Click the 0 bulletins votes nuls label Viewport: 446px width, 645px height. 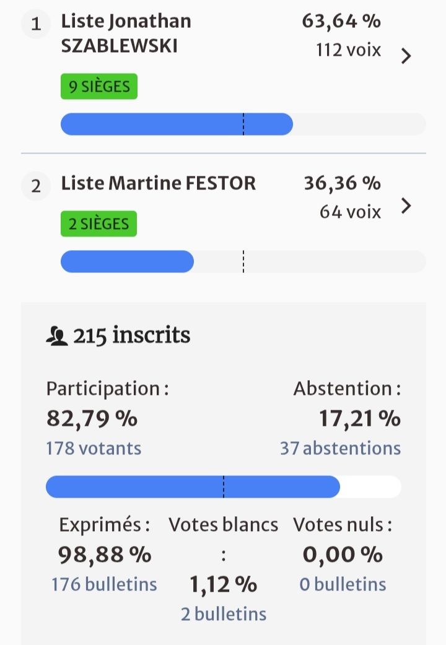[343, 584]
